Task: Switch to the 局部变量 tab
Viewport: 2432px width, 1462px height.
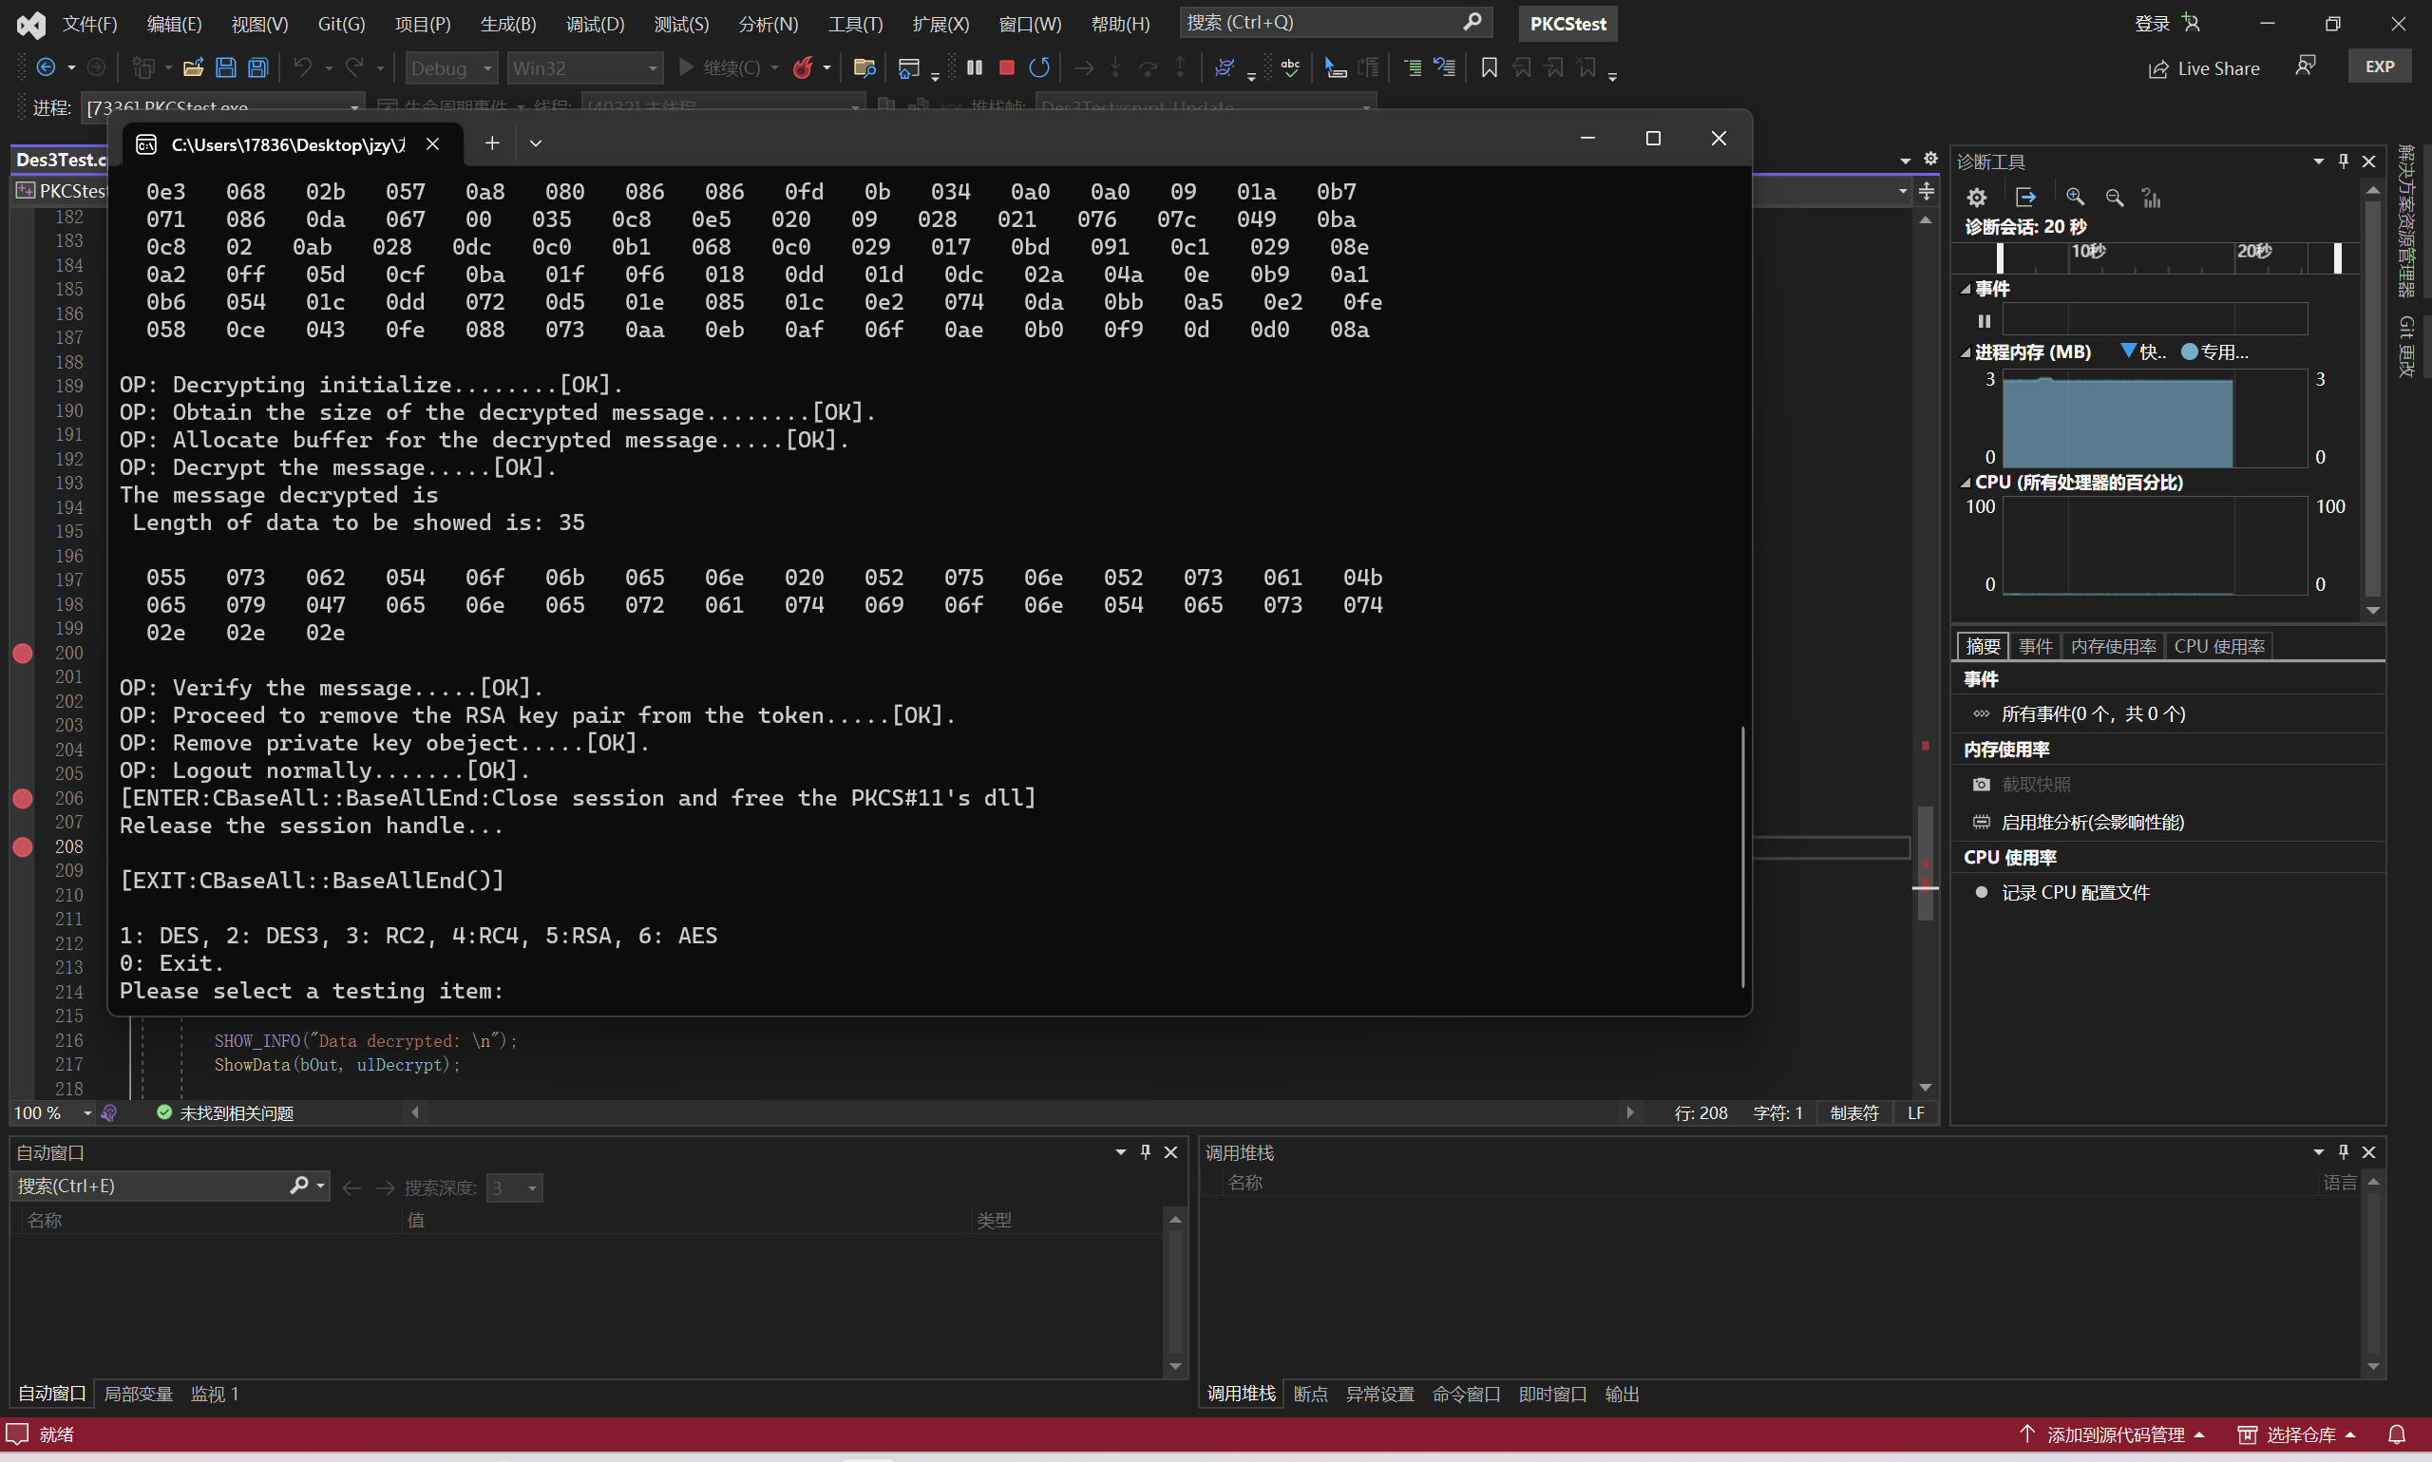Action: click(x=138, y=1393)
